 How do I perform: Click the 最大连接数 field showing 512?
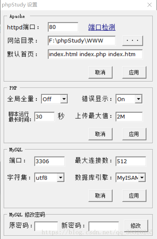pos(131,161)
